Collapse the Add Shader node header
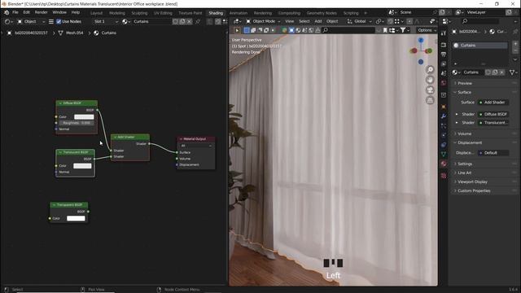This screenshot has width=521, height=293. pyautogui.click(x=116, y=137)
